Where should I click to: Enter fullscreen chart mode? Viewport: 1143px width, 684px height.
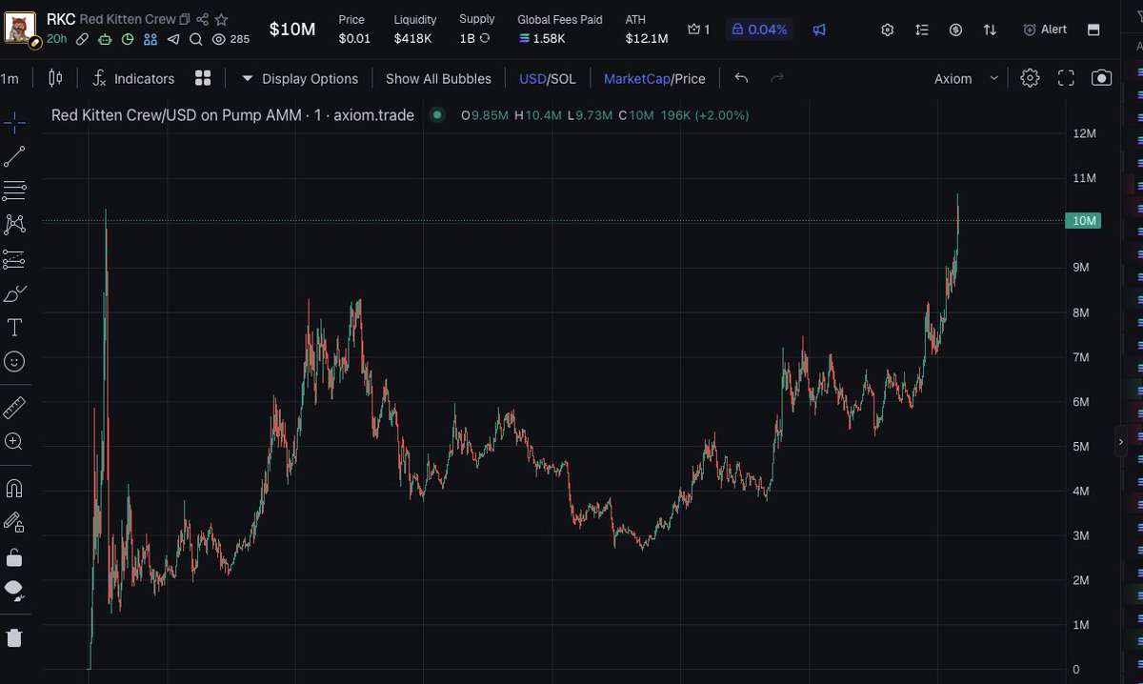[1066, 78]
